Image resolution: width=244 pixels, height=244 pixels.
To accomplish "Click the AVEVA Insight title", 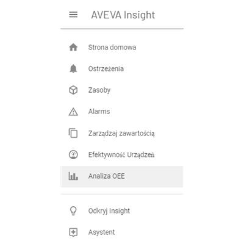I will 123,15.
